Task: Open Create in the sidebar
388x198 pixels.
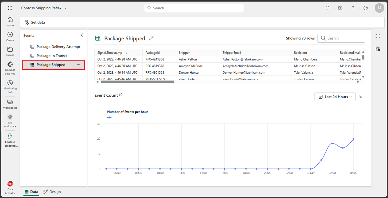Action: pos(10,37)
